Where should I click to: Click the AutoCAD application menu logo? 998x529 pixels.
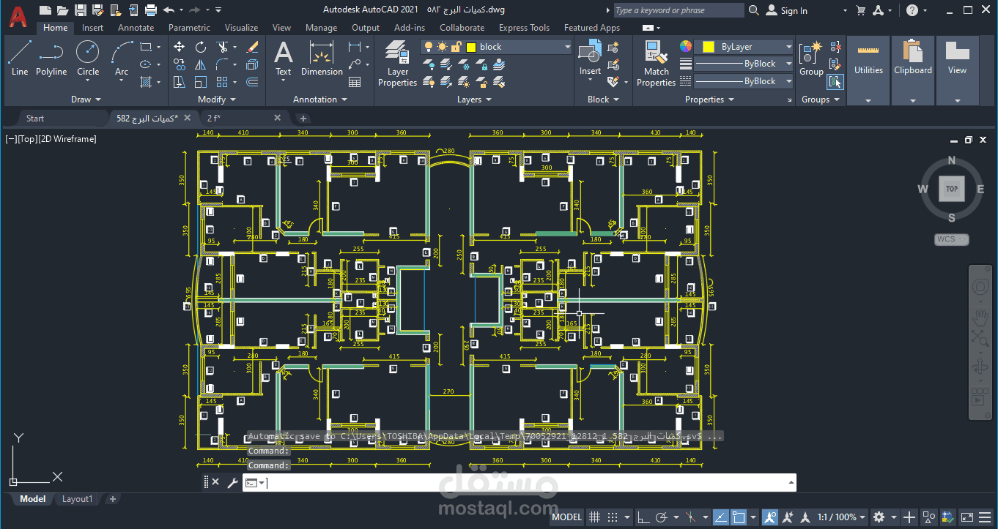coord(18,15)
